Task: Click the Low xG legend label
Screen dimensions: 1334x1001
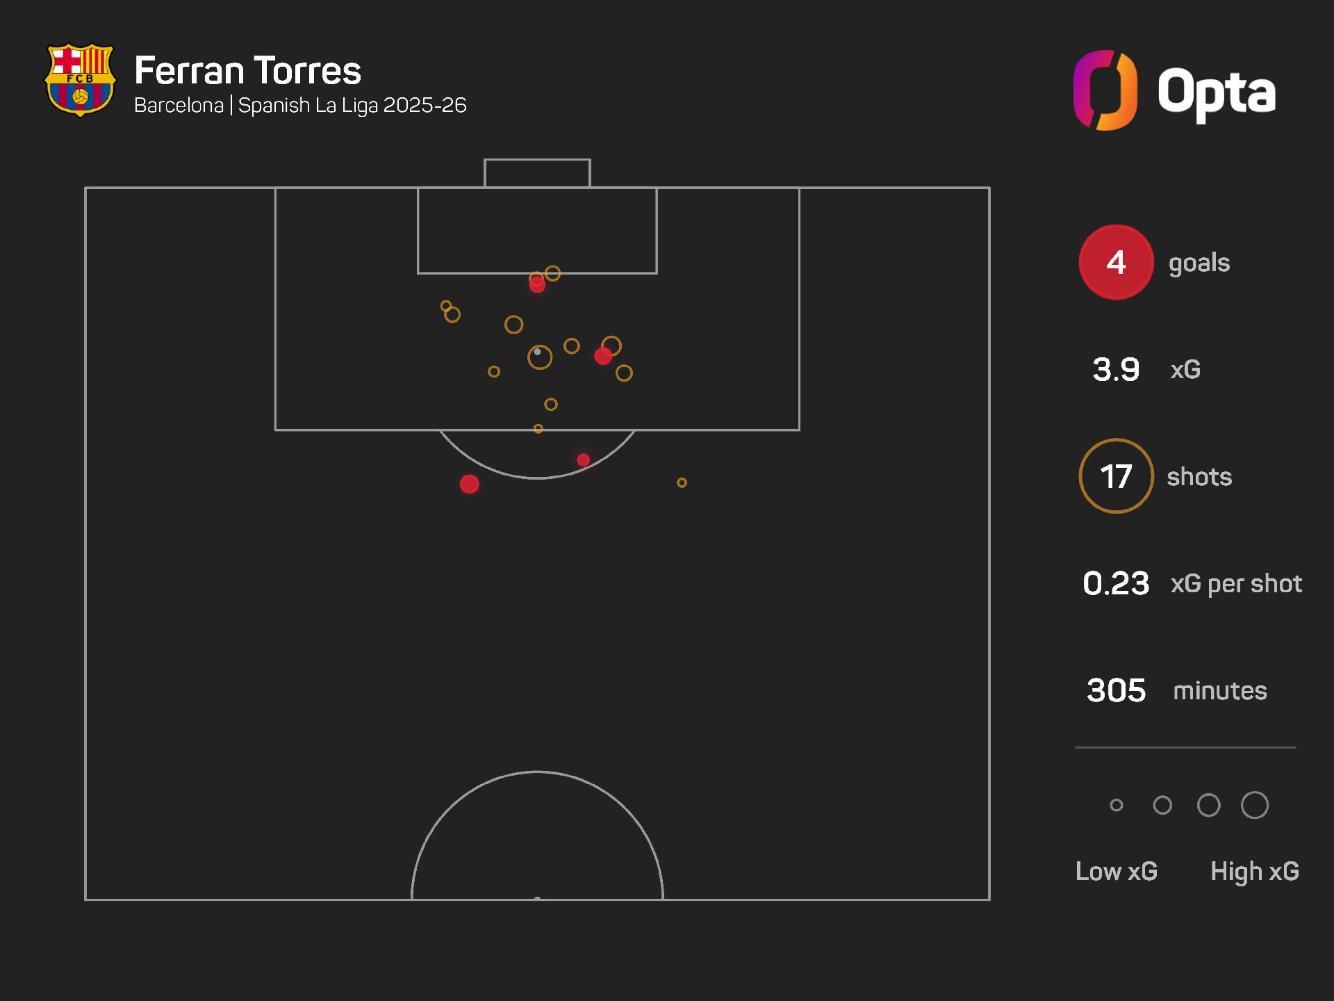Action: [1117, 871]
